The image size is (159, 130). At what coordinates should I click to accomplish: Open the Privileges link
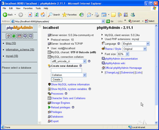coord(56,112)
